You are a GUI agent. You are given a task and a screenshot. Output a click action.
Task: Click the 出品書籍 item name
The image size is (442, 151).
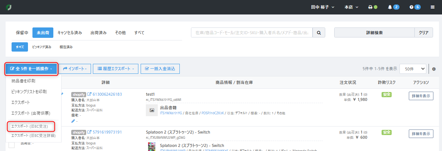point(168,108)
